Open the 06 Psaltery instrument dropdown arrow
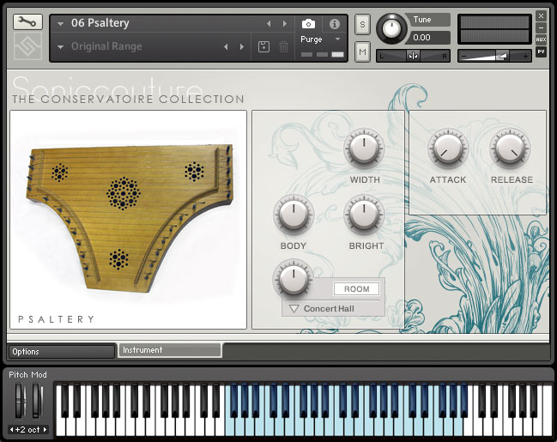Viewport: 557px width, 442px height. point(60,24)
